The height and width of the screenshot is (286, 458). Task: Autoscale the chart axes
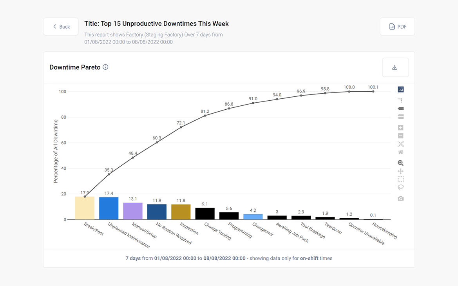tap(400, 144)
